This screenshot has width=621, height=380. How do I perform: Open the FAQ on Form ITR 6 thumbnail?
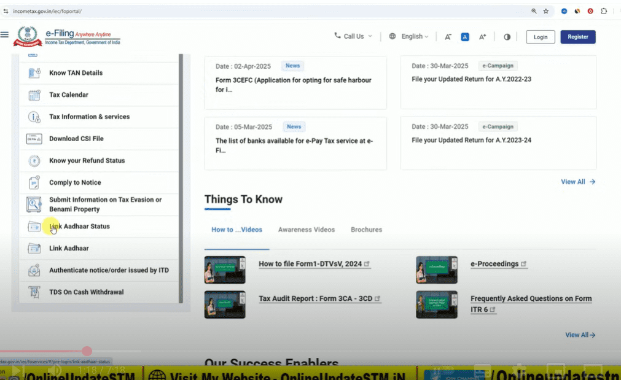437,304
